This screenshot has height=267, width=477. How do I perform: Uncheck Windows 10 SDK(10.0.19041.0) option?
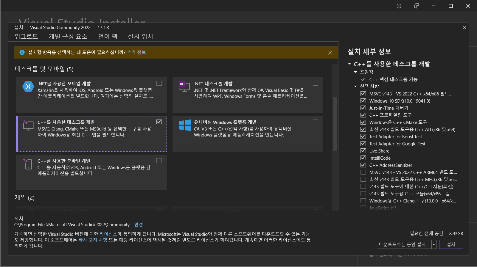click(363, 101)
